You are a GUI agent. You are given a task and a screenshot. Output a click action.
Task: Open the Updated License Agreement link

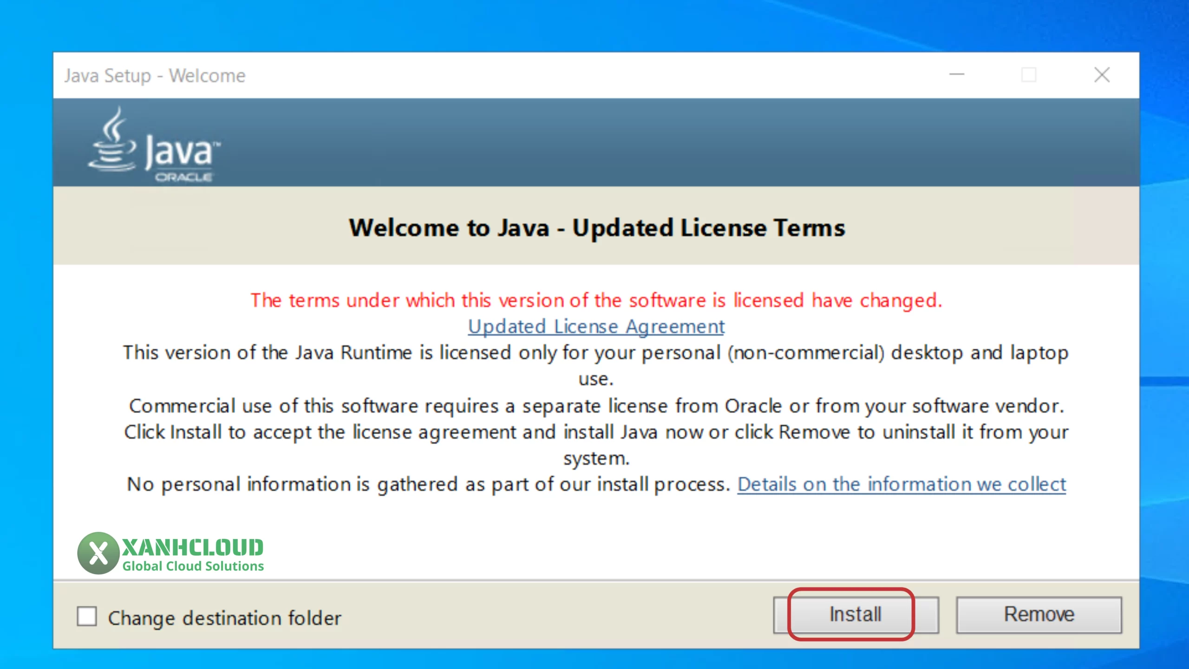[x=596, y=326]
